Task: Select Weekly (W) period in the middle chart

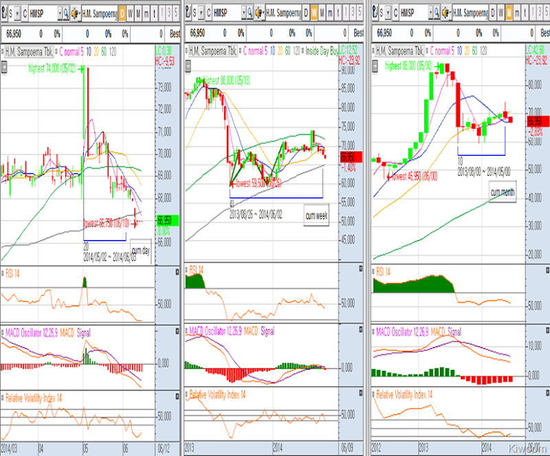Action: point(314,13)
